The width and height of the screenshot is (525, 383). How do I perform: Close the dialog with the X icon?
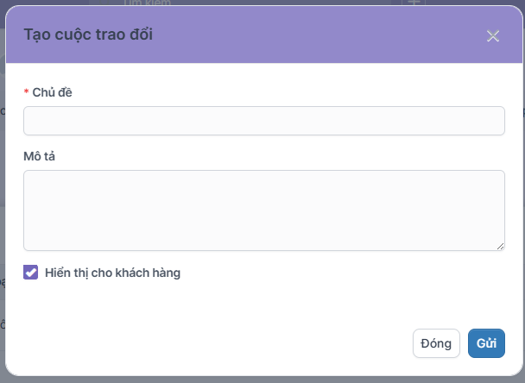[x=493, y=35]
